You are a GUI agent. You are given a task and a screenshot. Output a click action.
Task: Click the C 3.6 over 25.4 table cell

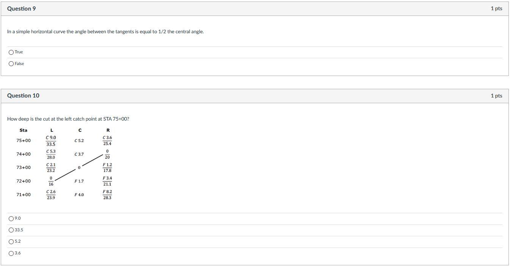tap(107, 141)
